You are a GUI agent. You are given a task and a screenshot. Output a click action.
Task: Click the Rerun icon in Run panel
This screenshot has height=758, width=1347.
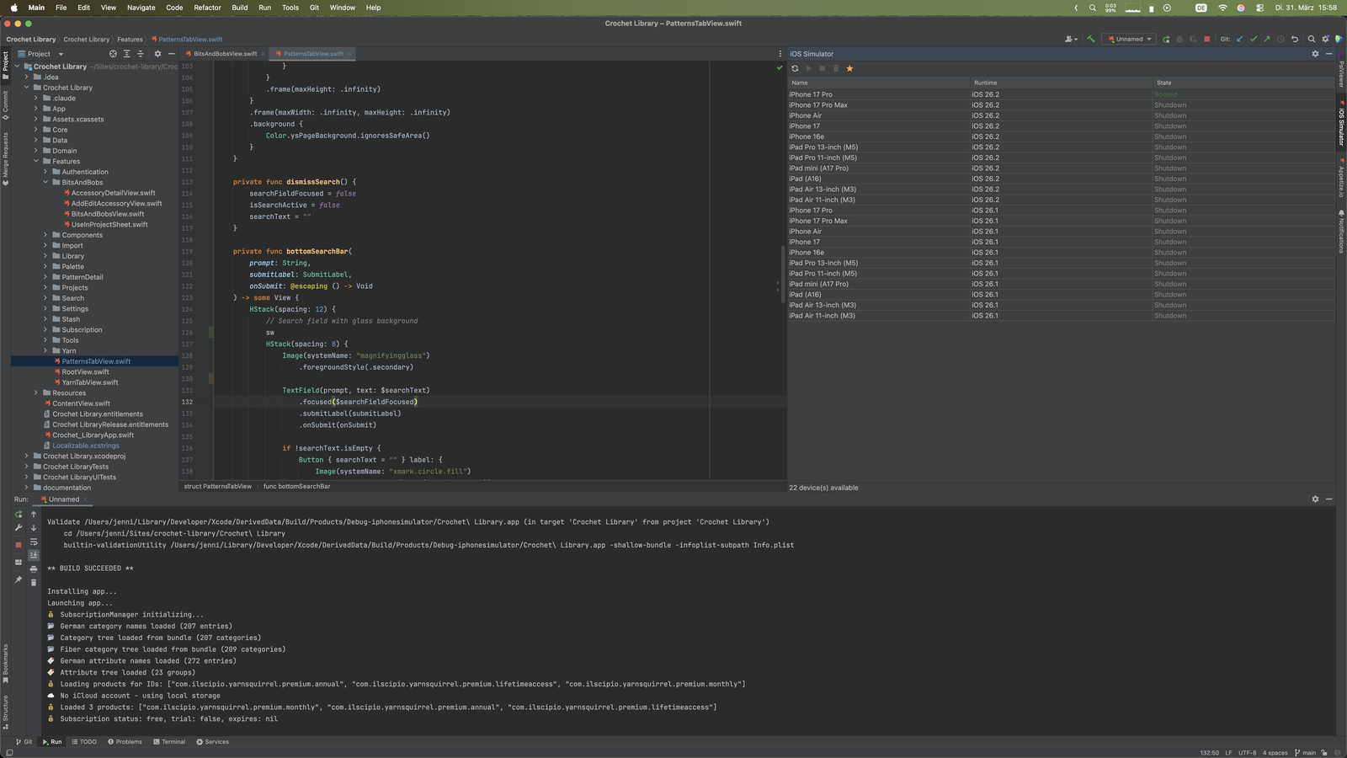[19, 514]
